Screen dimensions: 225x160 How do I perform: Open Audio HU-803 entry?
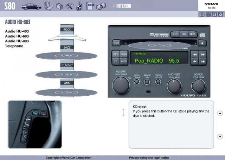click(17, 41)
